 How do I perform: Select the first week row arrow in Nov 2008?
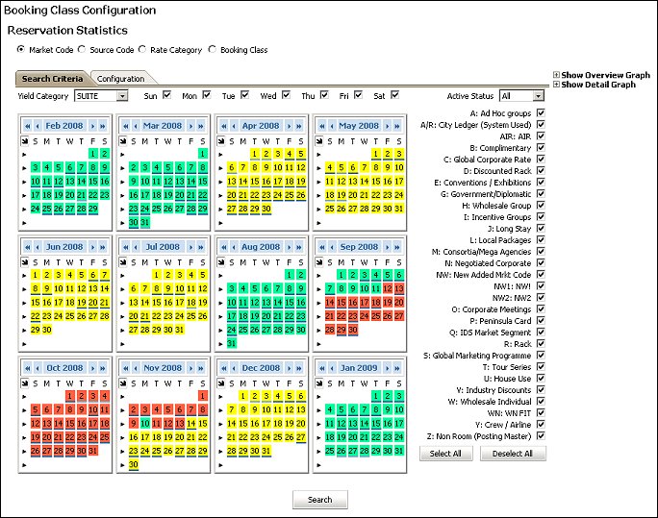pos(123,395)
